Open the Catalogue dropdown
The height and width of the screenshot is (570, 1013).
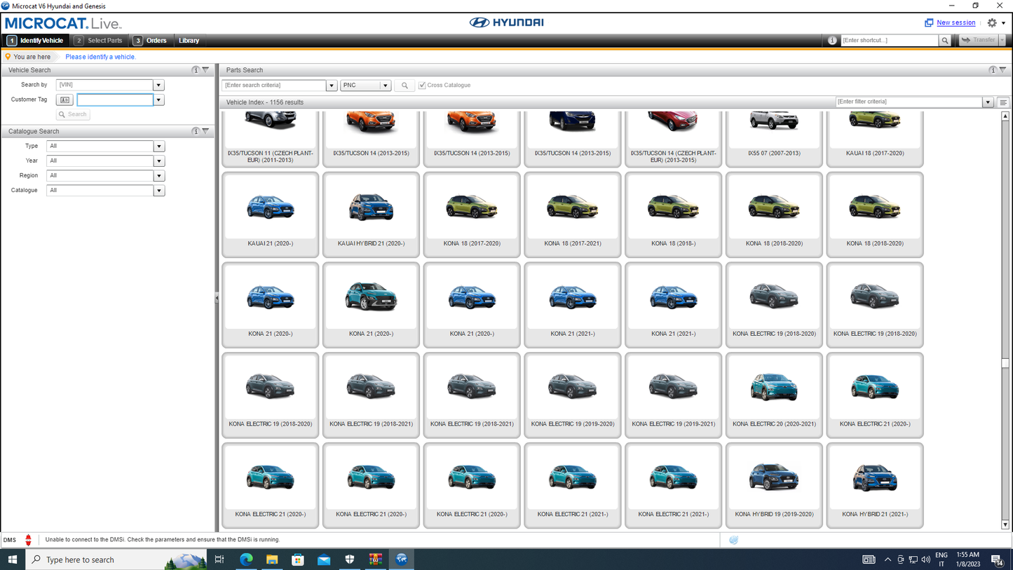[159, 191]
